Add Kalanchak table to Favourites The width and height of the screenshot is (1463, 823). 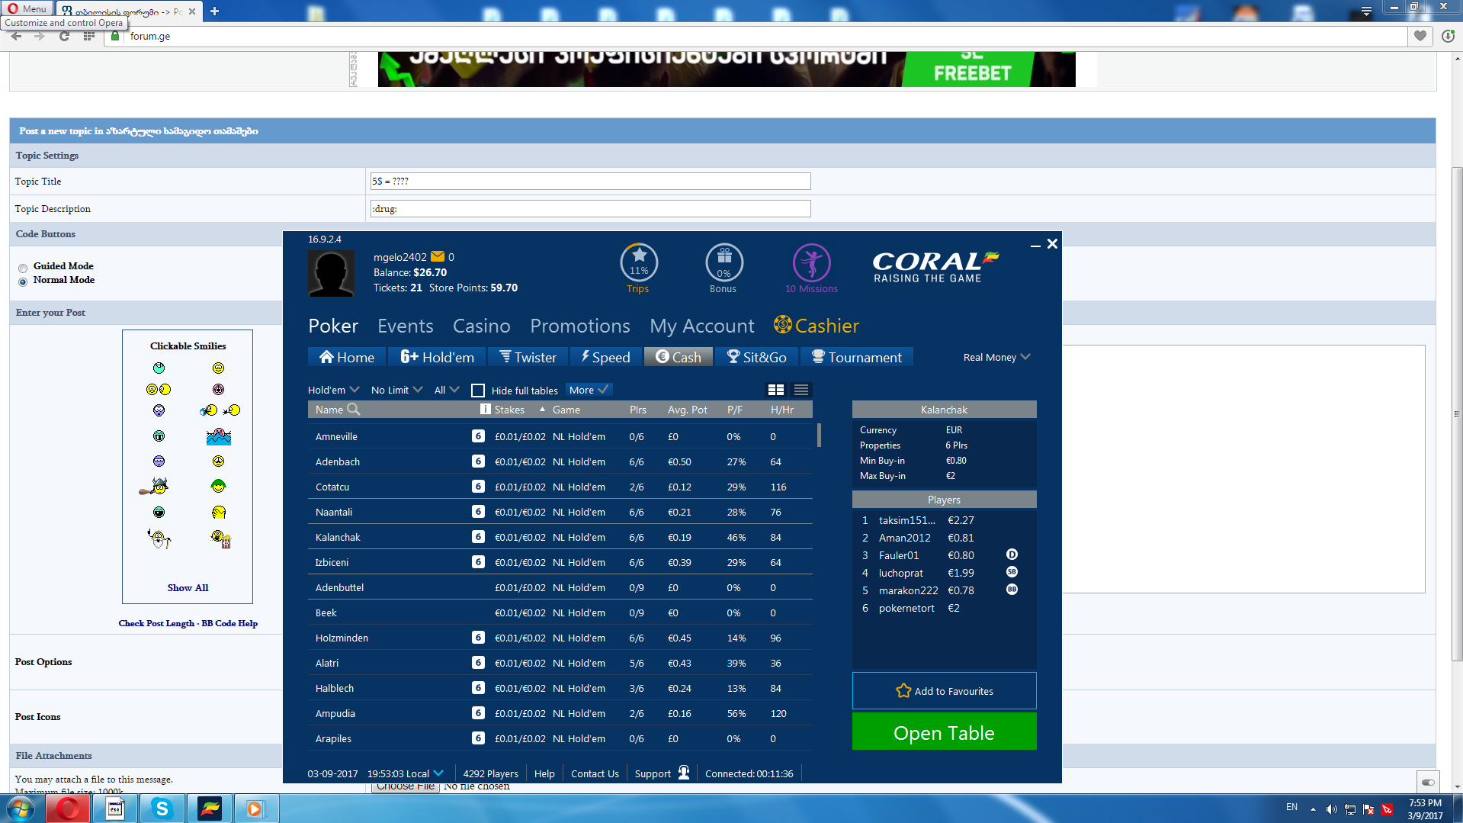click(944, 691)
